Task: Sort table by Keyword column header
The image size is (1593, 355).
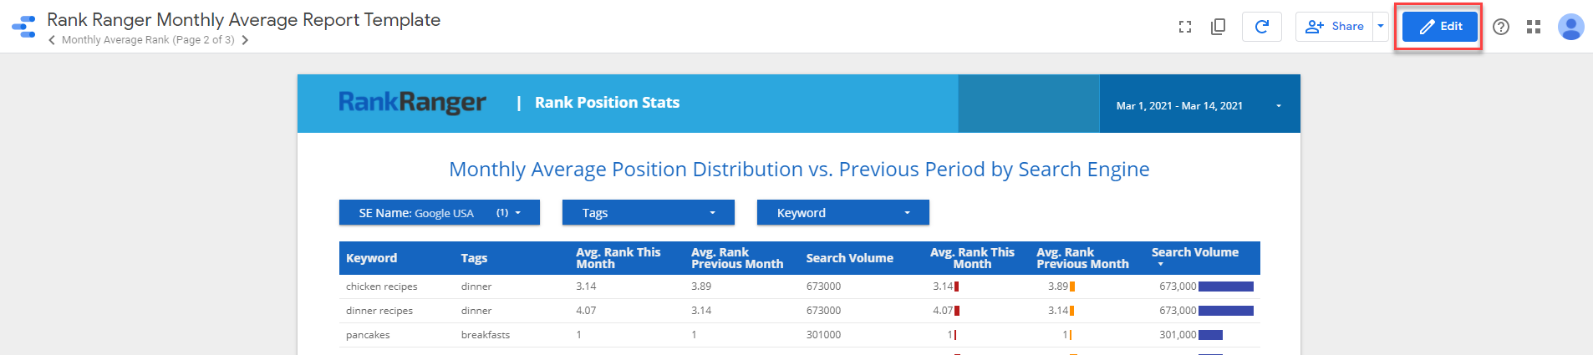Action: (x=371, y=258)
